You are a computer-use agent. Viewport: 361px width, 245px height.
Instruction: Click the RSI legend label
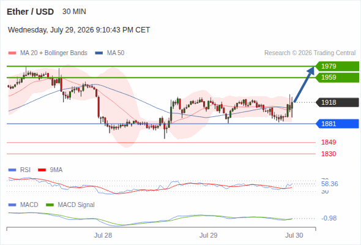[25, 170]
